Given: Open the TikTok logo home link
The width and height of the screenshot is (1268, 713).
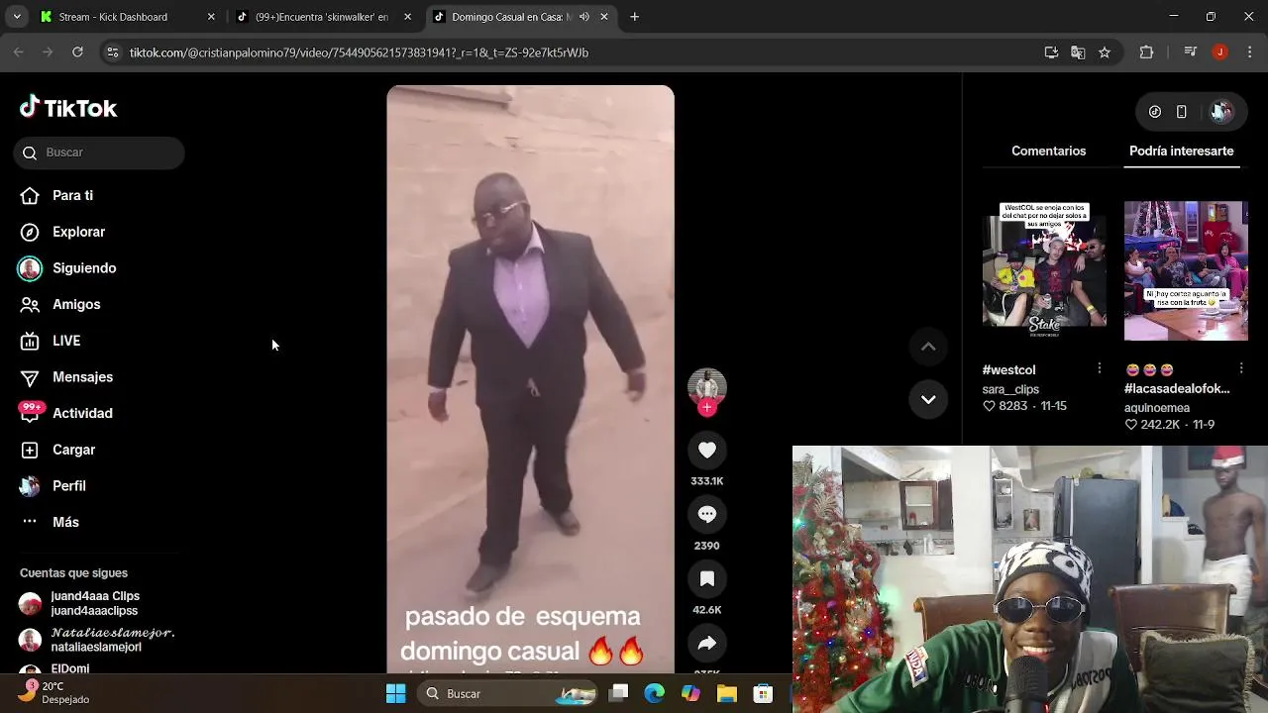Looking at the screenshot, I should 68,108.
